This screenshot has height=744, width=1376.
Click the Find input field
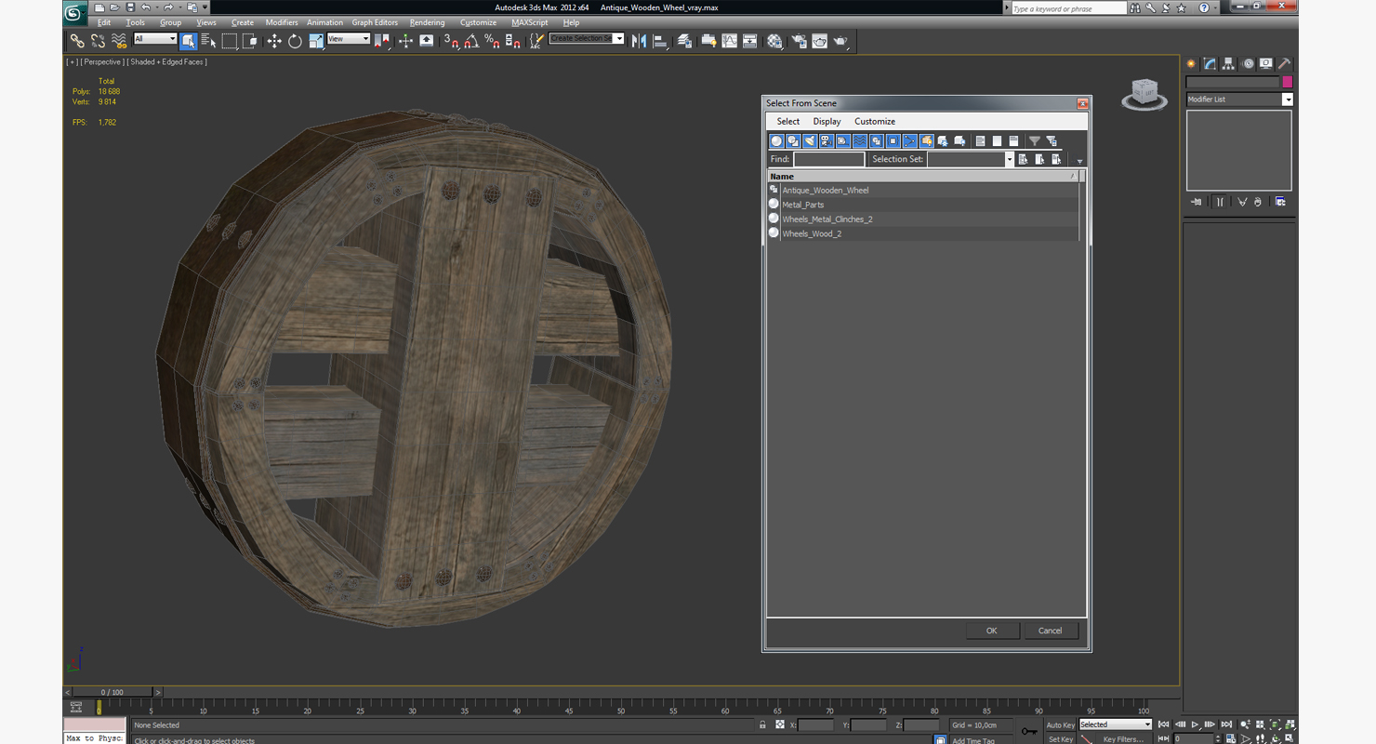pos(829,159)
